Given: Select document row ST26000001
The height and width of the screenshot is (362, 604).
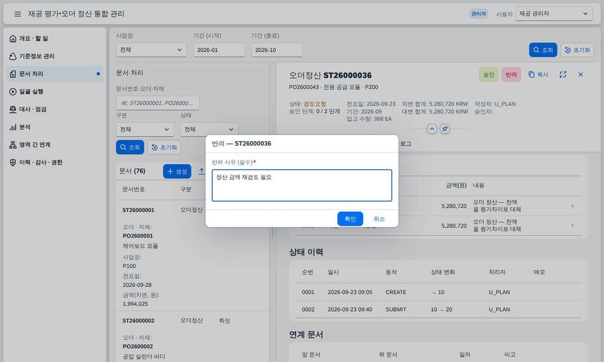Looking at the screenshot, I should [x=192, y=256].
